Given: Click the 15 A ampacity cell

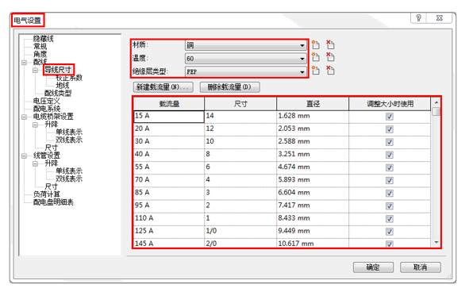Looking at the screenshot, I should 169,117.
